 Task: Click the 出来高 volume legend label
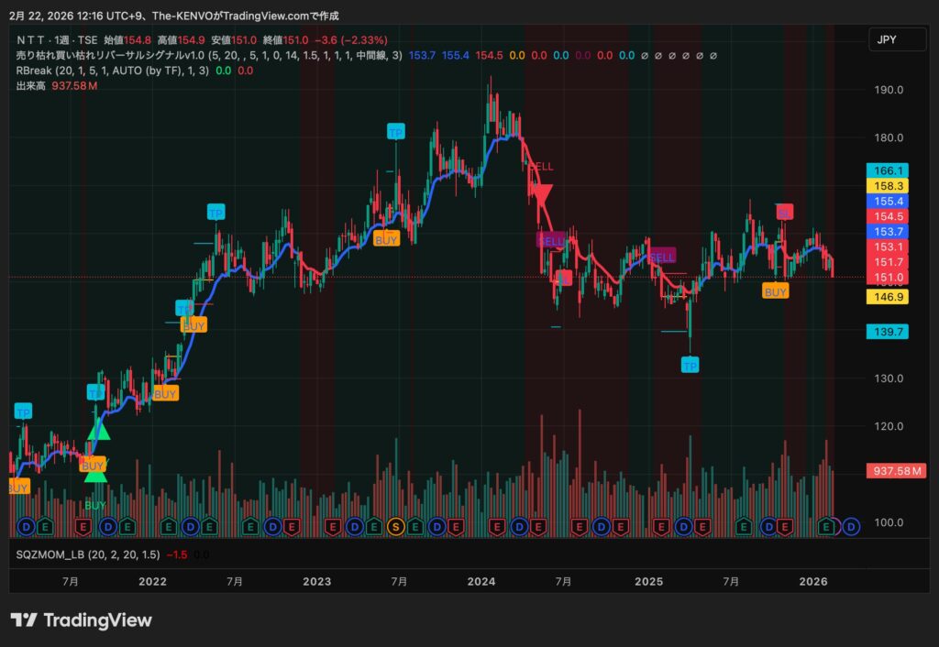coord(32,85)
